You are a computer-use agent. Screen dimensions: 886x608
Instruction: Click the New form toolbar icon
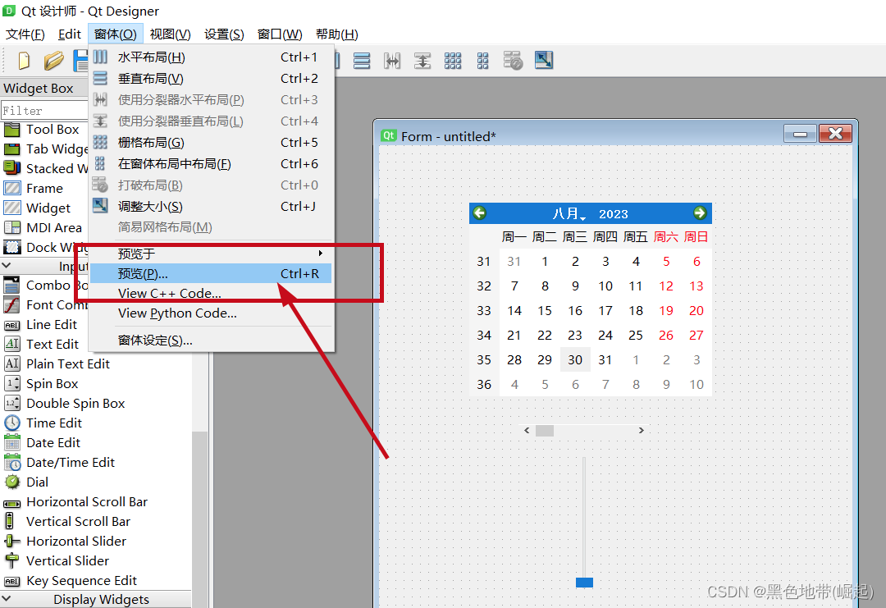pos(24,61)
